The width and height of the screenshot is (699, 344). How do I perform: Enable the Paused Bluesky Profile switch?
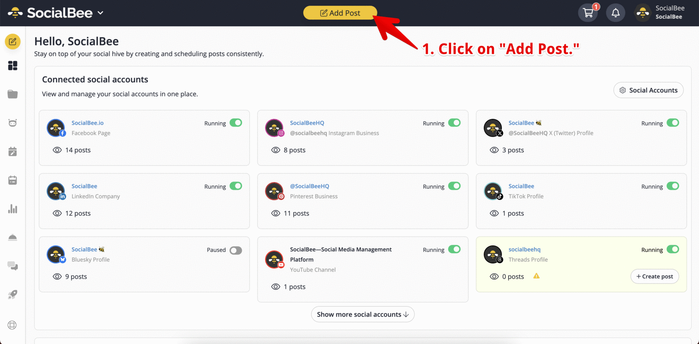click(236, 250)
